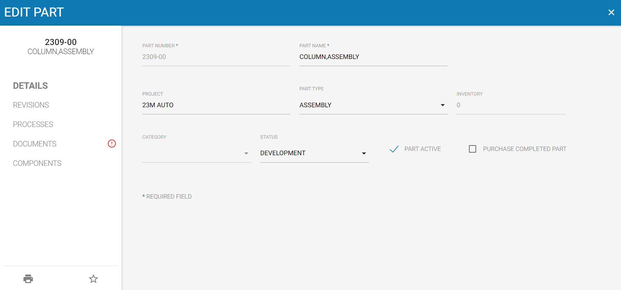The height and width of the screenshot is (290, 621).
Task: Mark part as favorite with star icon
Action: [x=93, y=279]
